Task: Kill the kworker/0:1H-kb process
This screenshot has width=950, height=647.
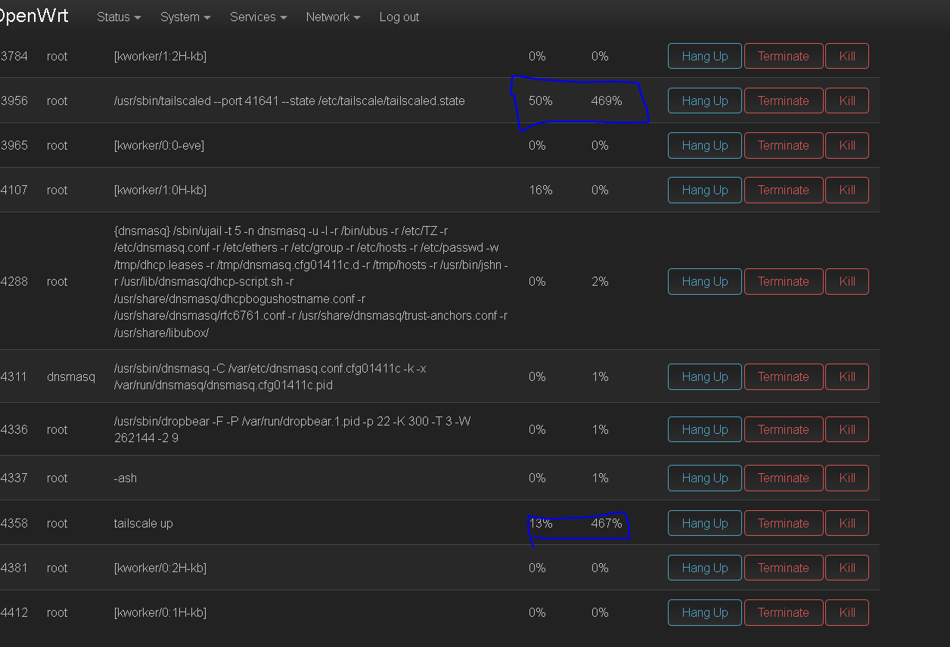Action: 847,612
